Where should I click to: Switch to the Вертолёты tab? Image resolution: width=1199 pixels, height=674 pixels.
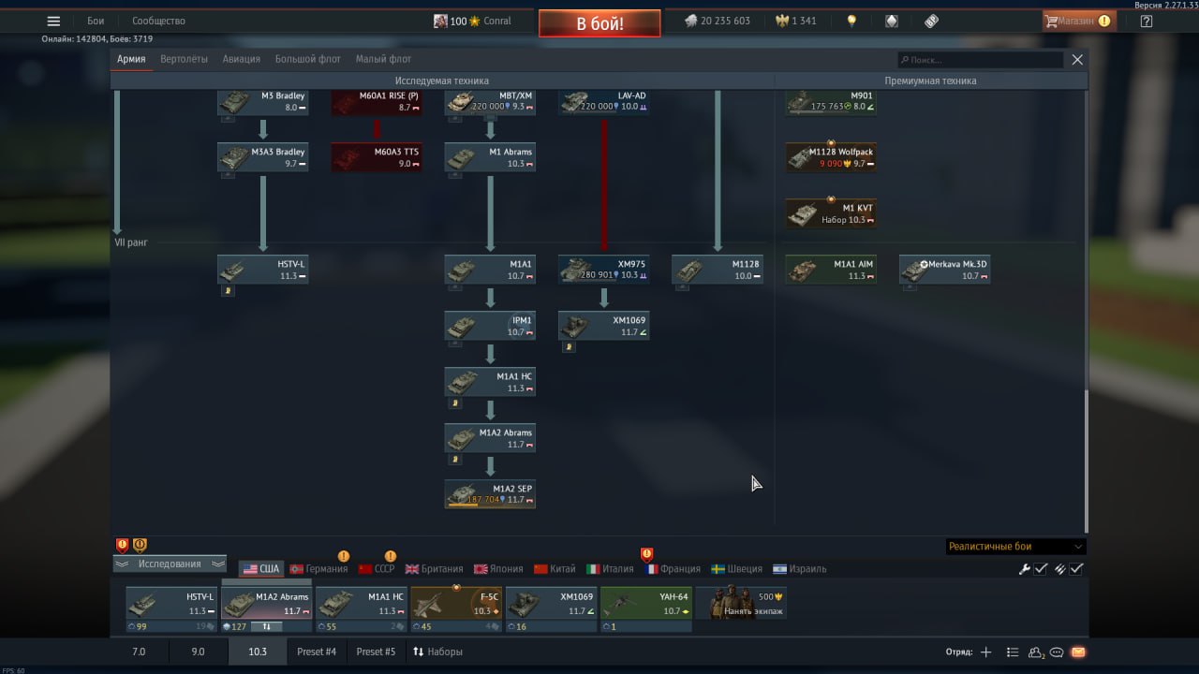[x=184, y=59]
